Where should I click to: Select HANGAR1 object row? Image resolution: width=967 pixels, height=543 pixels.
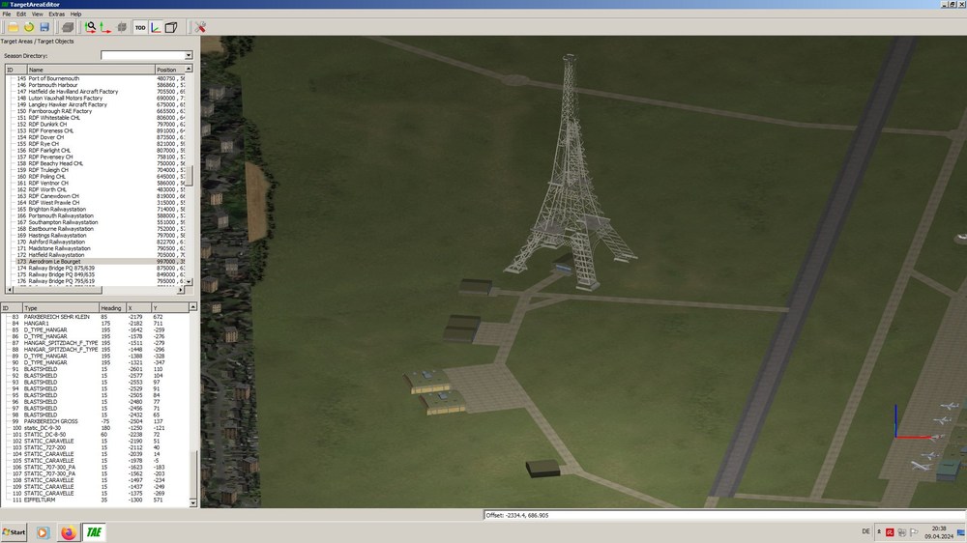coord(95,323)
